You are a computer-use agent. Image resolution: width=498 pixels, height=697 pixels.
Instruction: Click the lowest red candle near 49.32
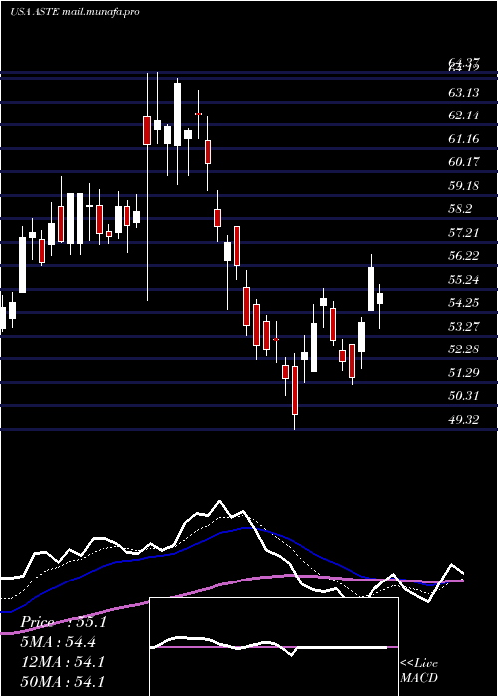[x=295, y=390]
